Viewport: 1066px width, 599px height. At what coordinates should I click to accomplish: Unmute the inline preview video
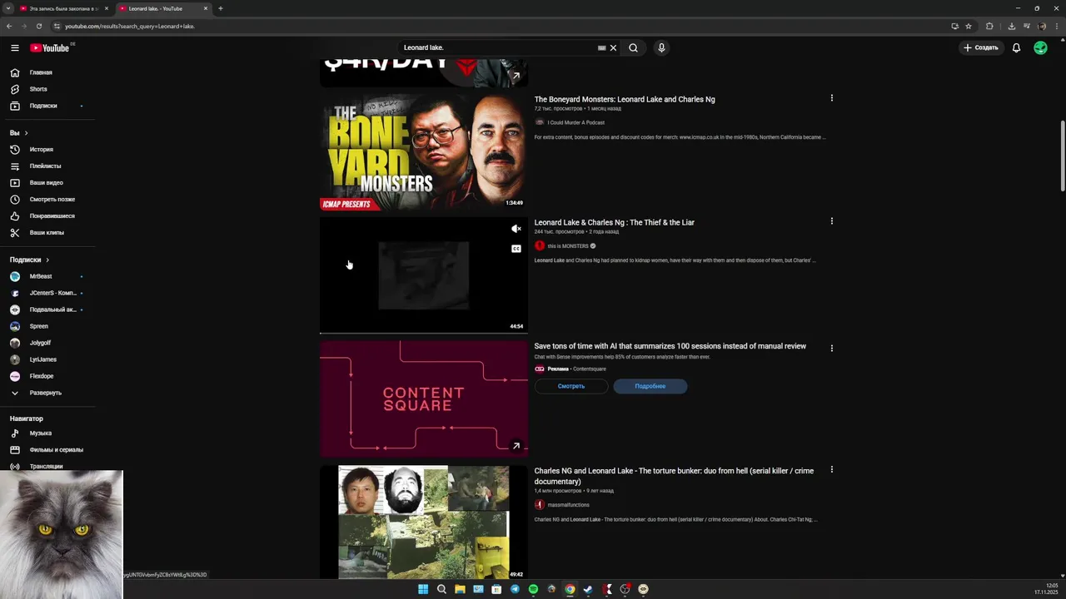coord(516,229)
